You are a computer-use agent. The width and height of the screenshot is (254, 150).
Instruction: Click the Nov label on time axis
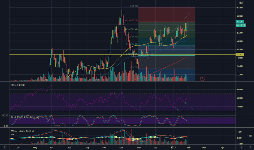coord(139,148)
